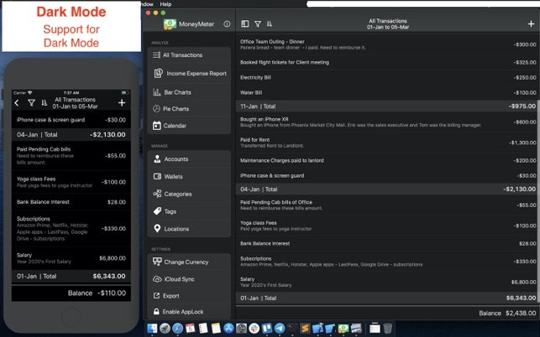
Task: Enable AppLock in sidebar settings
Action: (189, 312)
